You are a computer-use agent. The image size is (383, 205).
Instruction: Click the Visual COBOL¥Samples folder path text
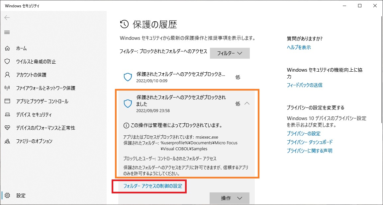pos(184,148)
